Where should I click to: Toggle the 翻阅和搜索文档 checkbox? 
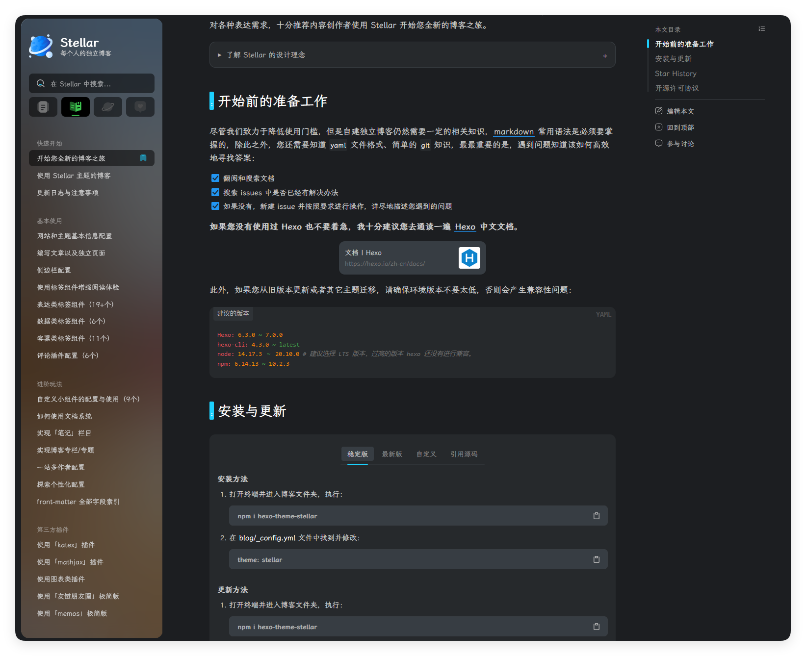point(215,178)
